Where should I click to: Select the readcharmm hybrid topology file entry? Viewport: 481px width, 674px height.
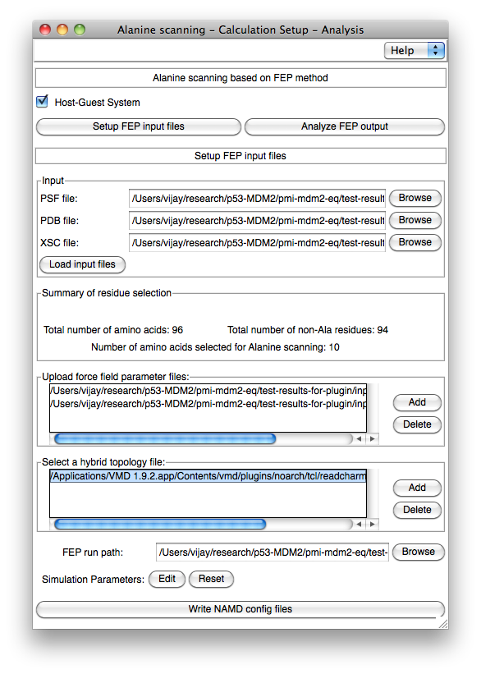point(208,476)
